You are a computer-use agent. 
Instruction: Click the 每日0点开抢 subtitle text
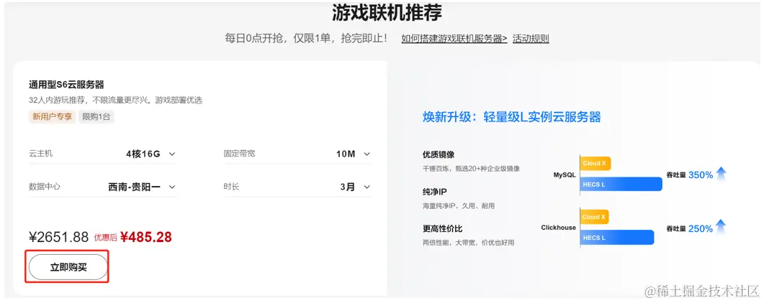[307, 39]
